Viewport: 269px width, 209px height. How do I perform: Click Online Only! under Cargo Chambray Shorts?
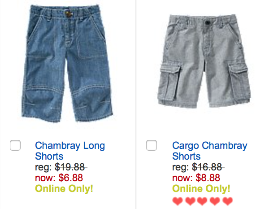(x=201, y=188)
